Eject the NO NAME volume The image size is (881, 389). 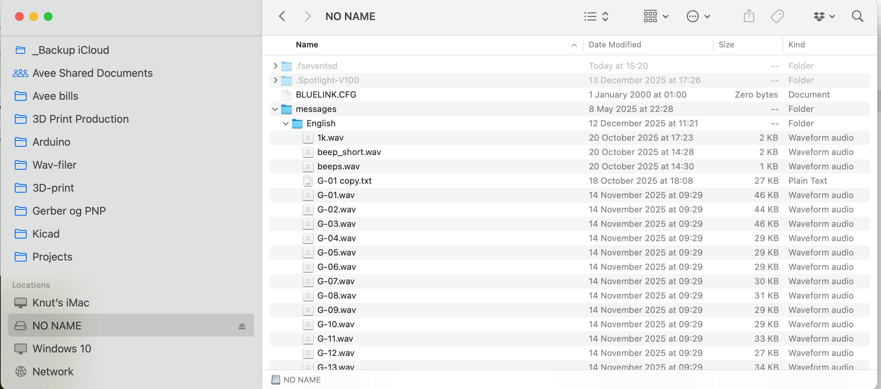(x=242, y=326)
